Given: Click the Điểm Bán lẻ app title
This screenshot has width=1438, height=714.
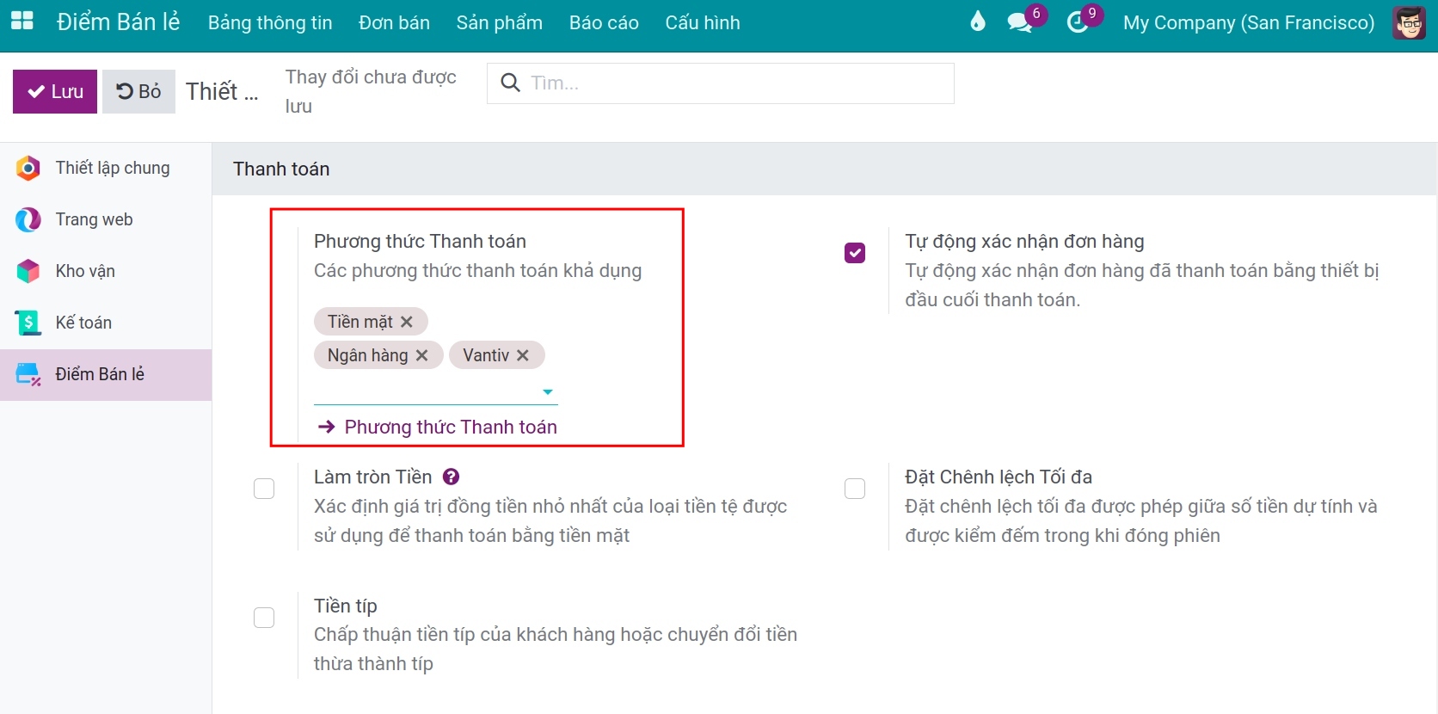Looking at the screenshot, I should click(119, 22).
